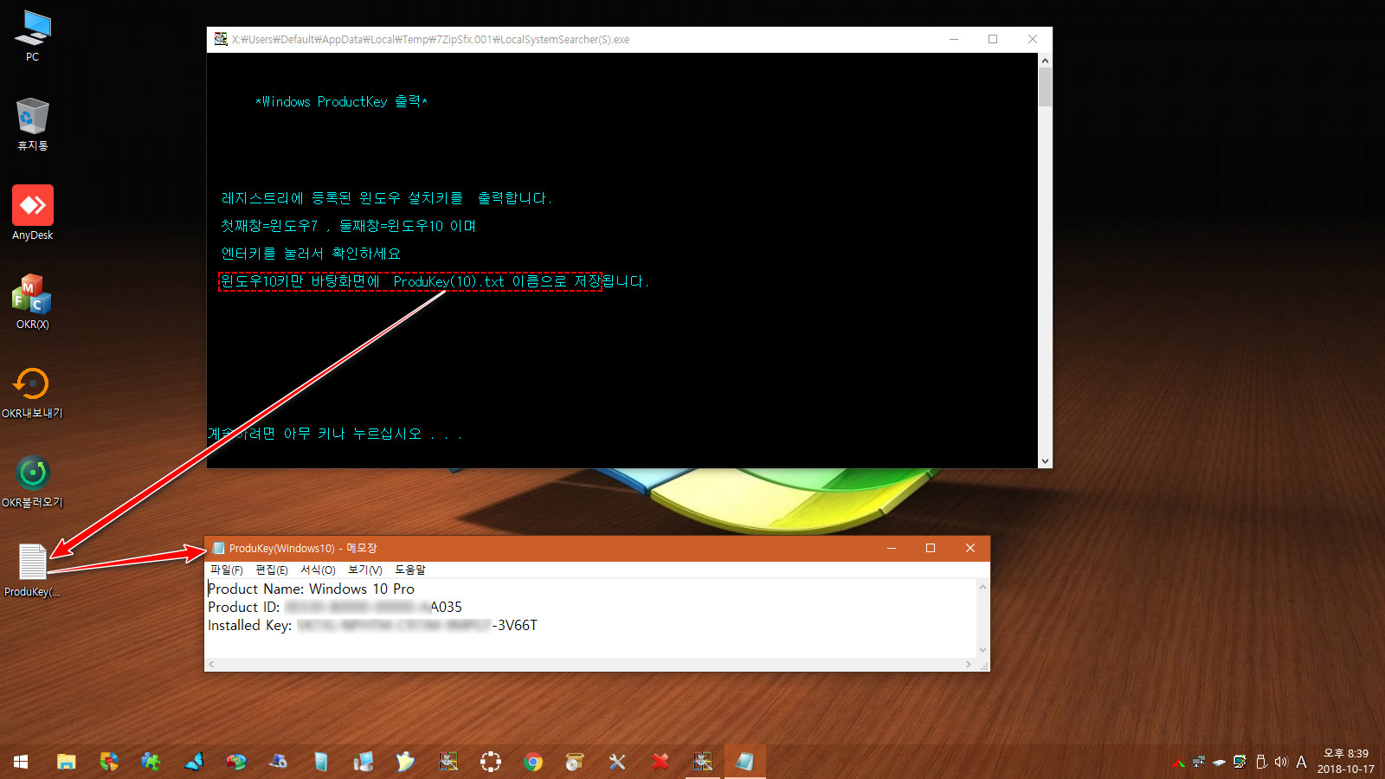This screenshot has height=779, width=1385.
Task: Click the '계속하려면 아무 키나 누르십시오' console prompt
Action: [335, 434]
